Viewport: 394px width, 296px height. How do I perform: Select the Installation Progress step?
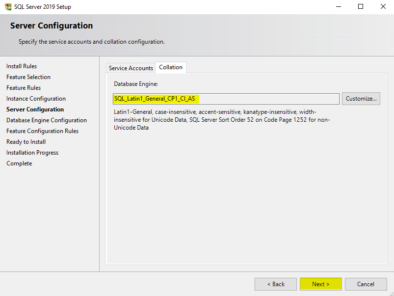point(32,153)
